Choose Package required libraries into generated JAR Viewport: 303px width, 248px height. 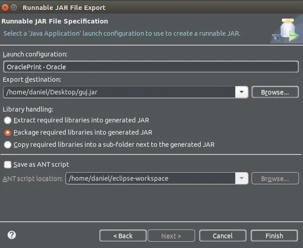click(8, 132)
